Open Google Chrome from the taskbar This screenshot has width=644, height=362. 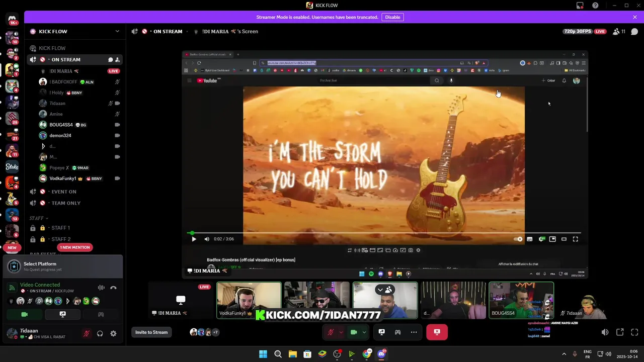[x=367, y=354]
